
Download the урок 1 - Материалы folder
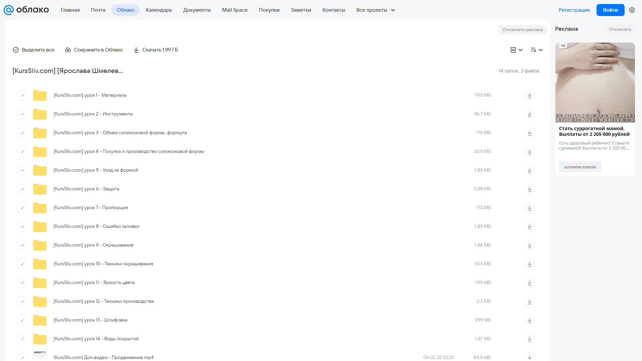coord(529,95)
